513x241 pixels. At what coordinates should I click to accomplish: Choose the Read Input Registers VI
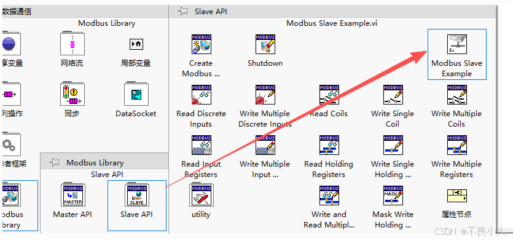202,145
